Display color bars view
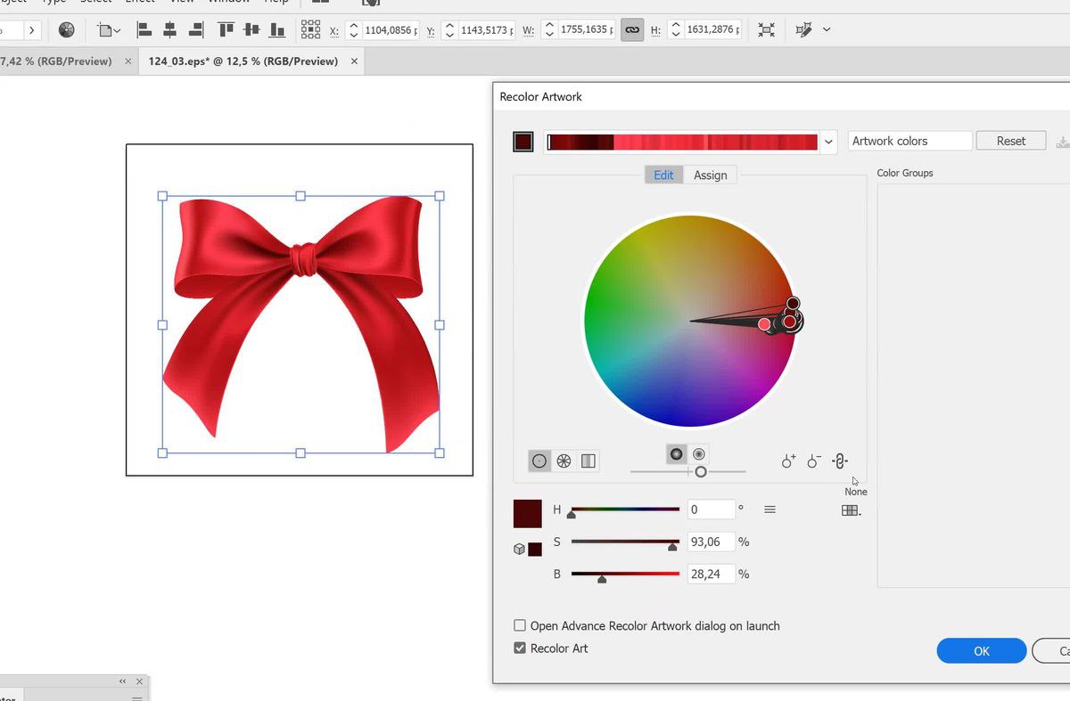Image resolution: width=1070 pixels, height=701 pixels. [588, 461]
